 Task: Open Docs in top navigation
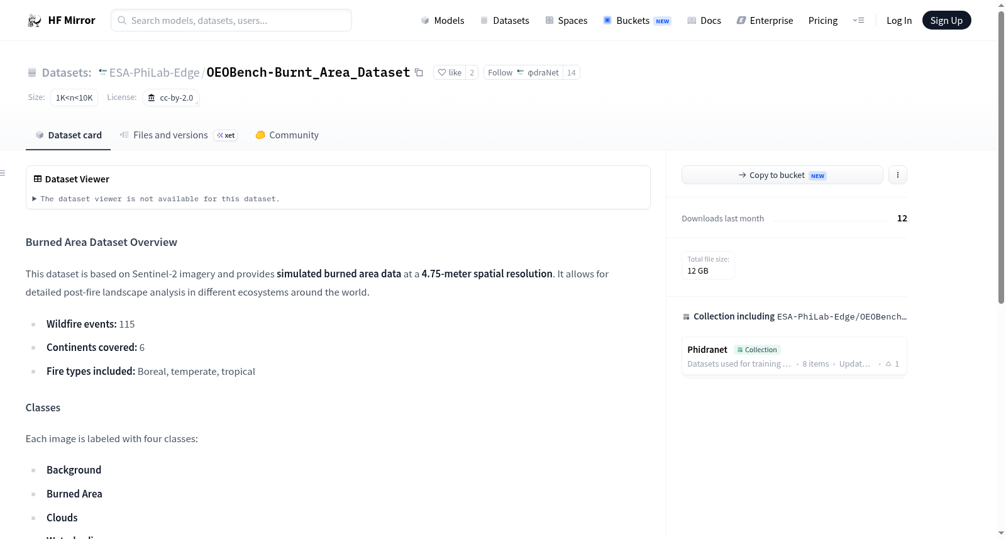(x=704, y=21)
